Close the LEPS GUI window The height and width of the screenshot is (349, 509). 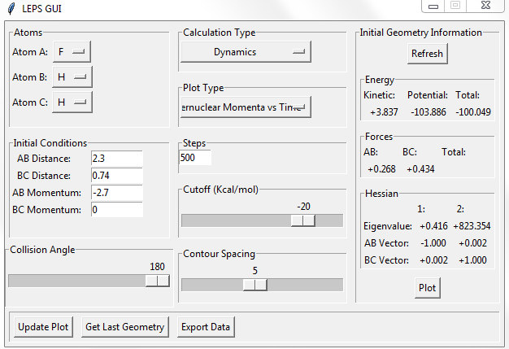point(485,7)
